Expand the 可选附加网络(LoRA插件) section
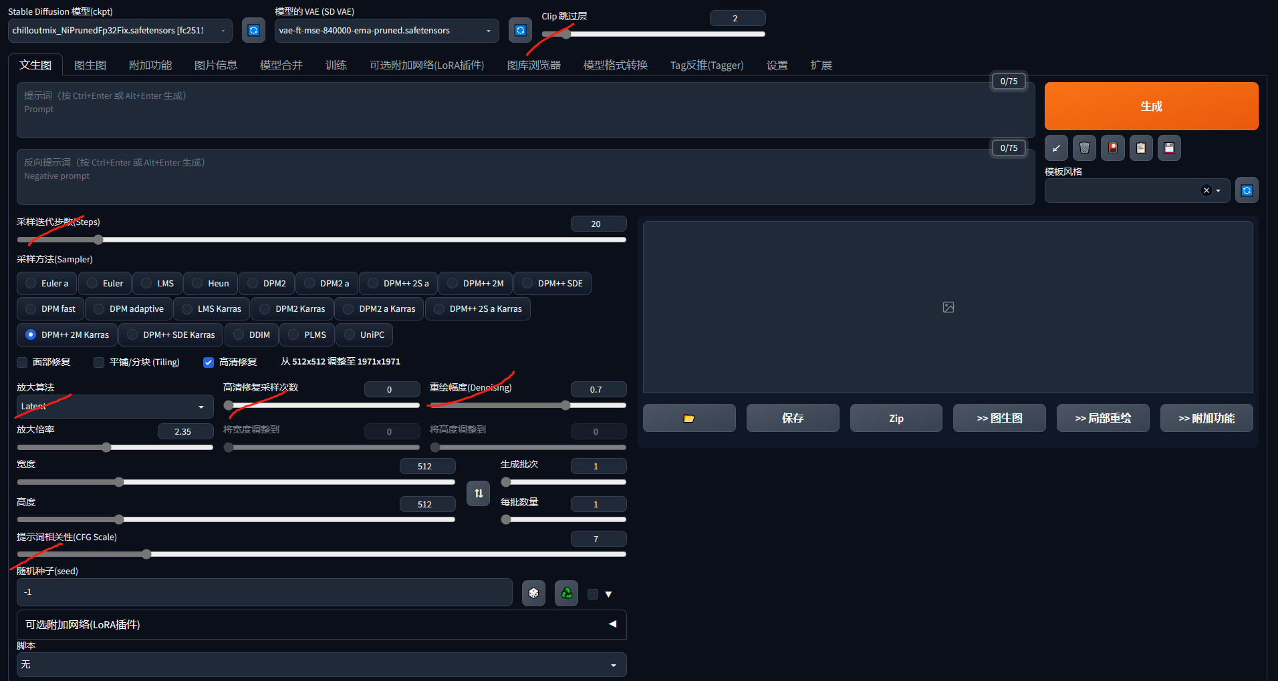 click(x=321, y=625)
